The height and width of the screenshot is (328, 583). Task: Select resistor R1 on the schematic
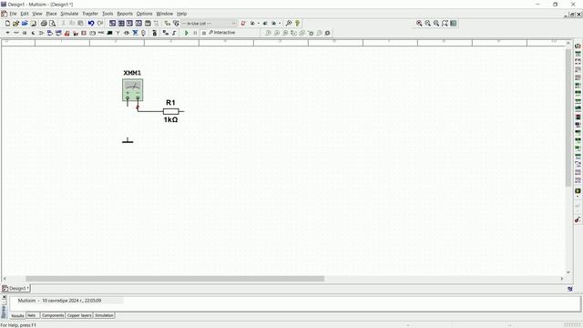point(171,111)
